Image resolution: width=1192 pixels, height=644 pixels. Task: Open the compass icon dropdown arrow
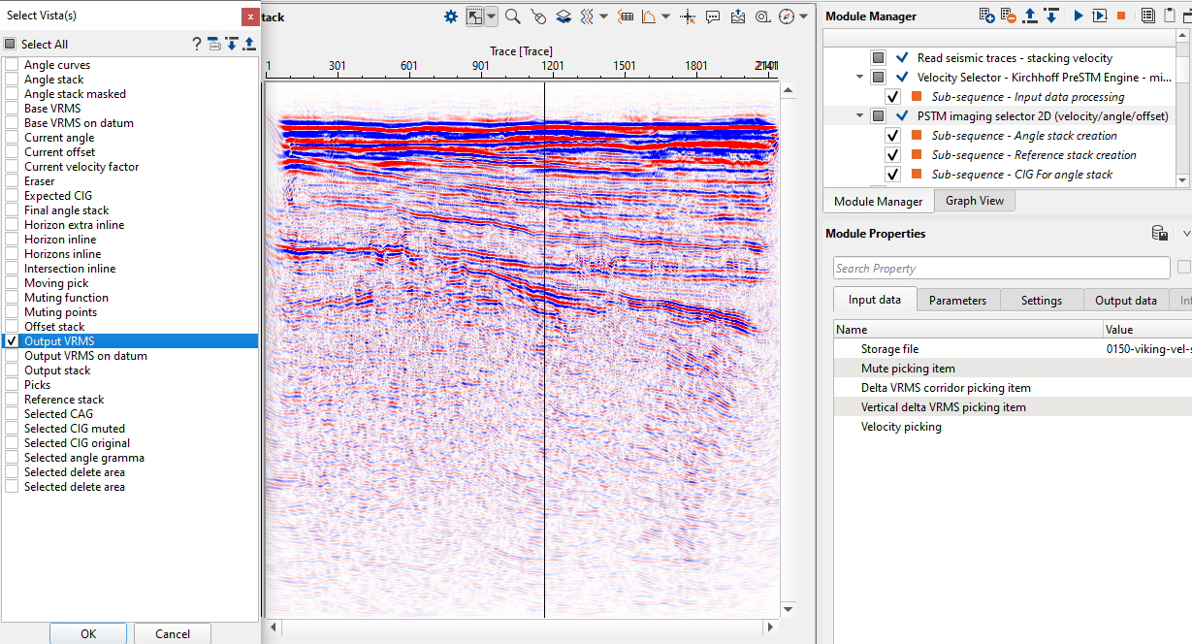[803, 16]
